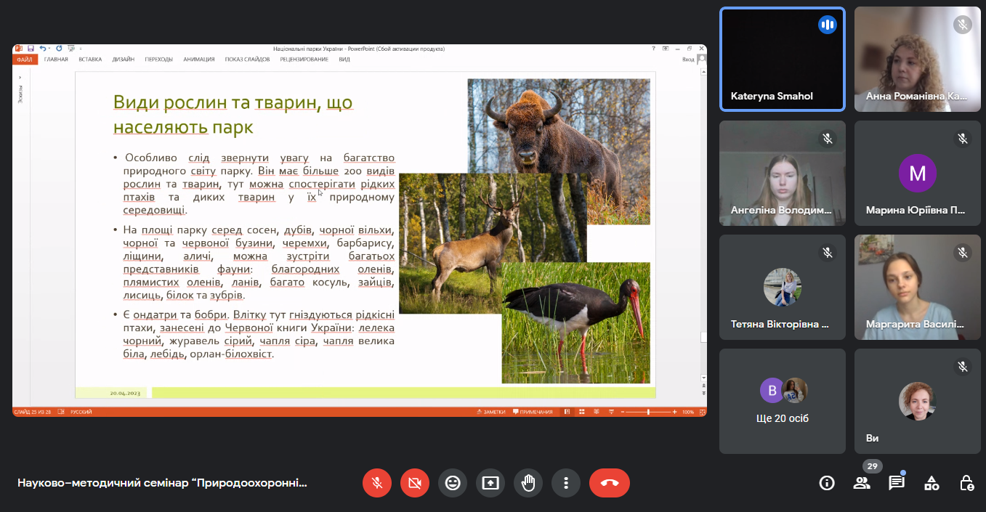Screen dimensions: 986x512
Task: Open the meeting details info icon
Action: click(x=827, y=483)
